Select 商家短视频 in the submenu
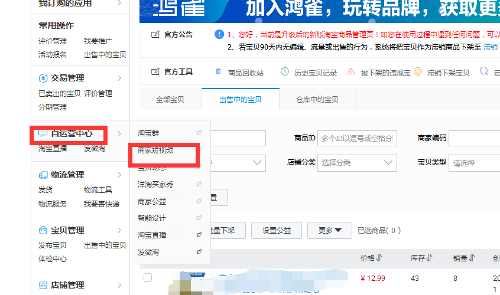Screen dimensions: 500x295 (x=155, y=150)
